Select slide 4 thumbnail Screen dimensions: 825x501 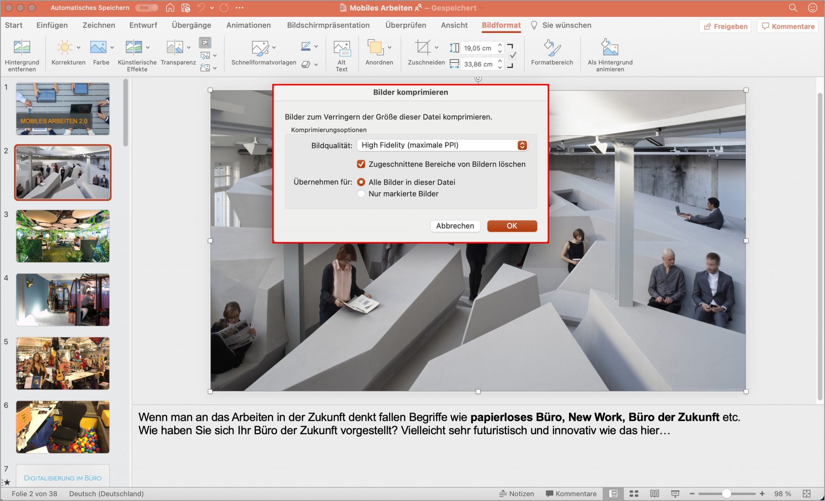coord(63,300)
